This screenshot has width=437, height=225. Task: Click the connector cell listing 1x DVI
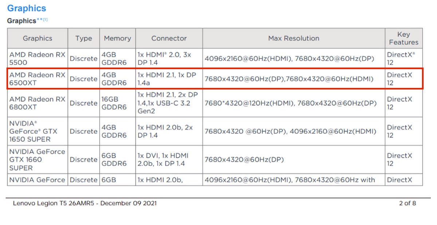(169, 160)
